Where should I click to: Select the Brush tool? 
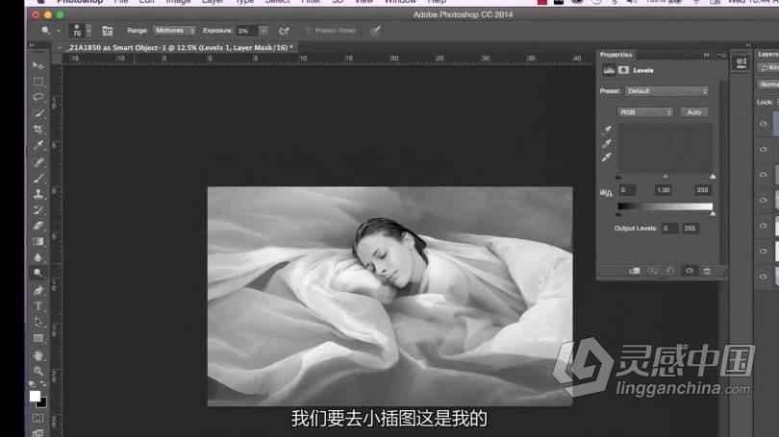point(38,178)
